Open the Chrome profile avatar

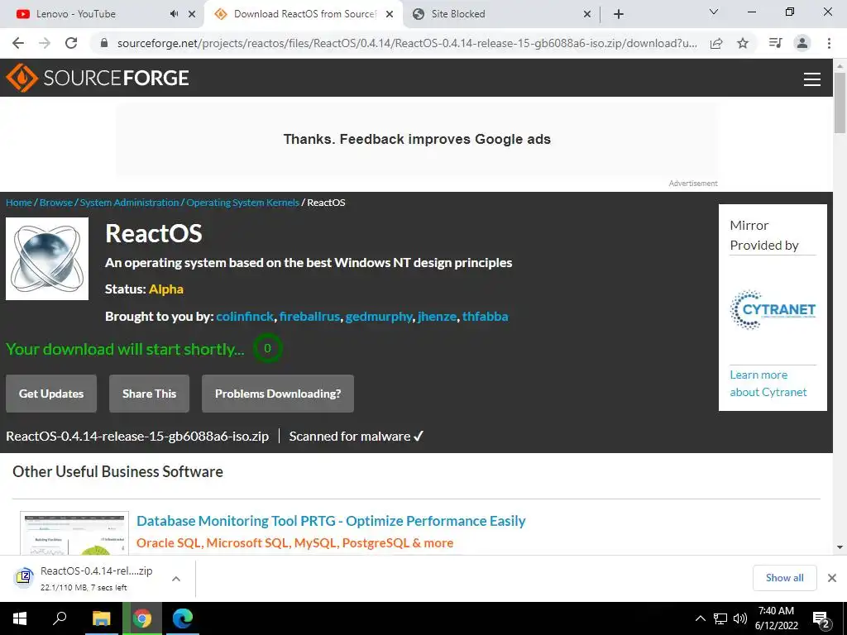(x=802, y=43)
